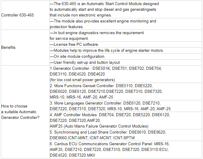The image size is (203, 159).
Task: Select the 'Controller 630-465' row label
Action: coord(17,15)
